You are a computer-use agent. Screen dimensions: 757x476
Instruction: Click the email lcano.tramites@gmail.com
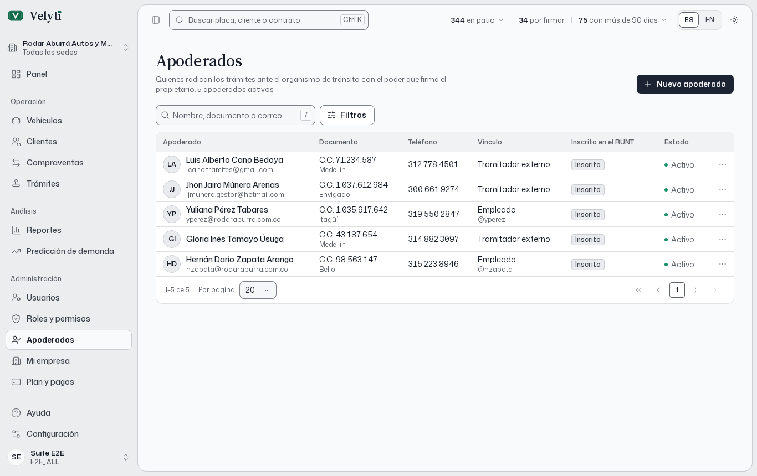[x=229, y=170]
